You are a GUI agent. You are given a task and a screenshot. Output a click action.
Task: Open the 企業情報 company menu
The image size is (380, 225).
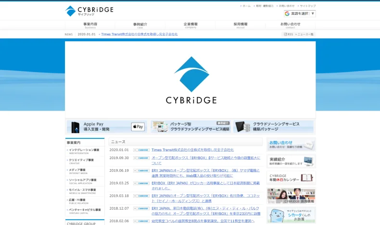(190, 25)
